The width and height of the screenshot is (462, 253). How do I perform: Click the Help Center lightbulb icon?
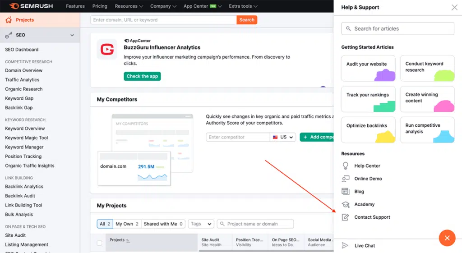pos(345,166)
